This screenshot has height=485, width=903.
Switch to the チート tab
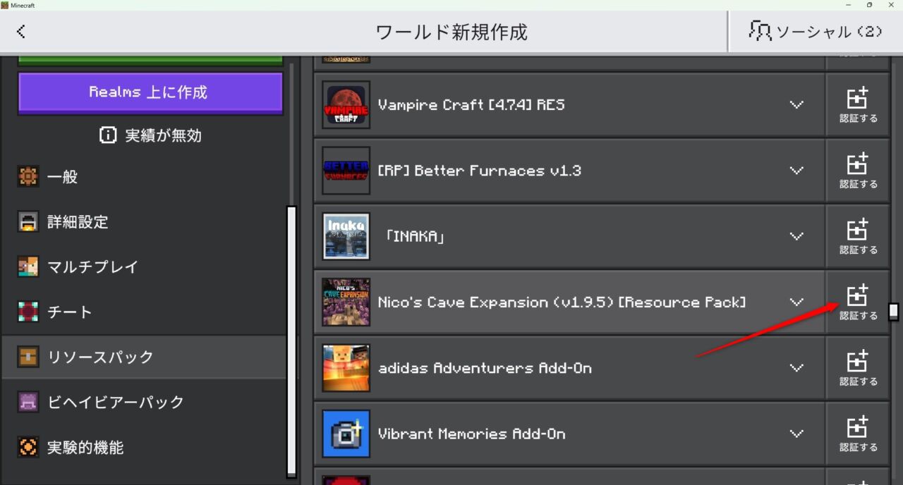click(x=144, y=312)
